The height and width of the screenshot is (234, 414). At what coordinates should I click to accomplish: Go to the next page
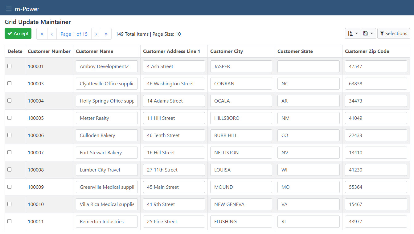pos(96,34)
